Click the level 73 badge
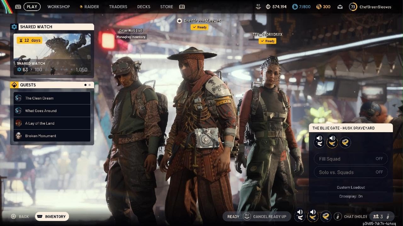This screenshot has width=403, height=226. point(353,7)
